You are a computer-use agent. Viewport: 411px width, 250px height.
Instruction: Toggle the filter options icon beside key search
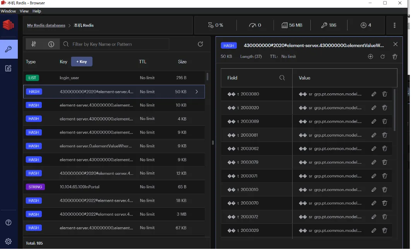[34, 44]
